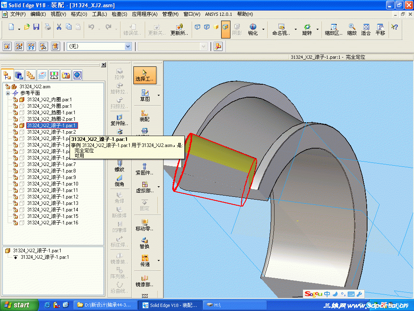Image resolution: width=414 pixels, height=311 pixels.
Task: Launch Internet Explorer from quick launch
Action: click(47, 305)
